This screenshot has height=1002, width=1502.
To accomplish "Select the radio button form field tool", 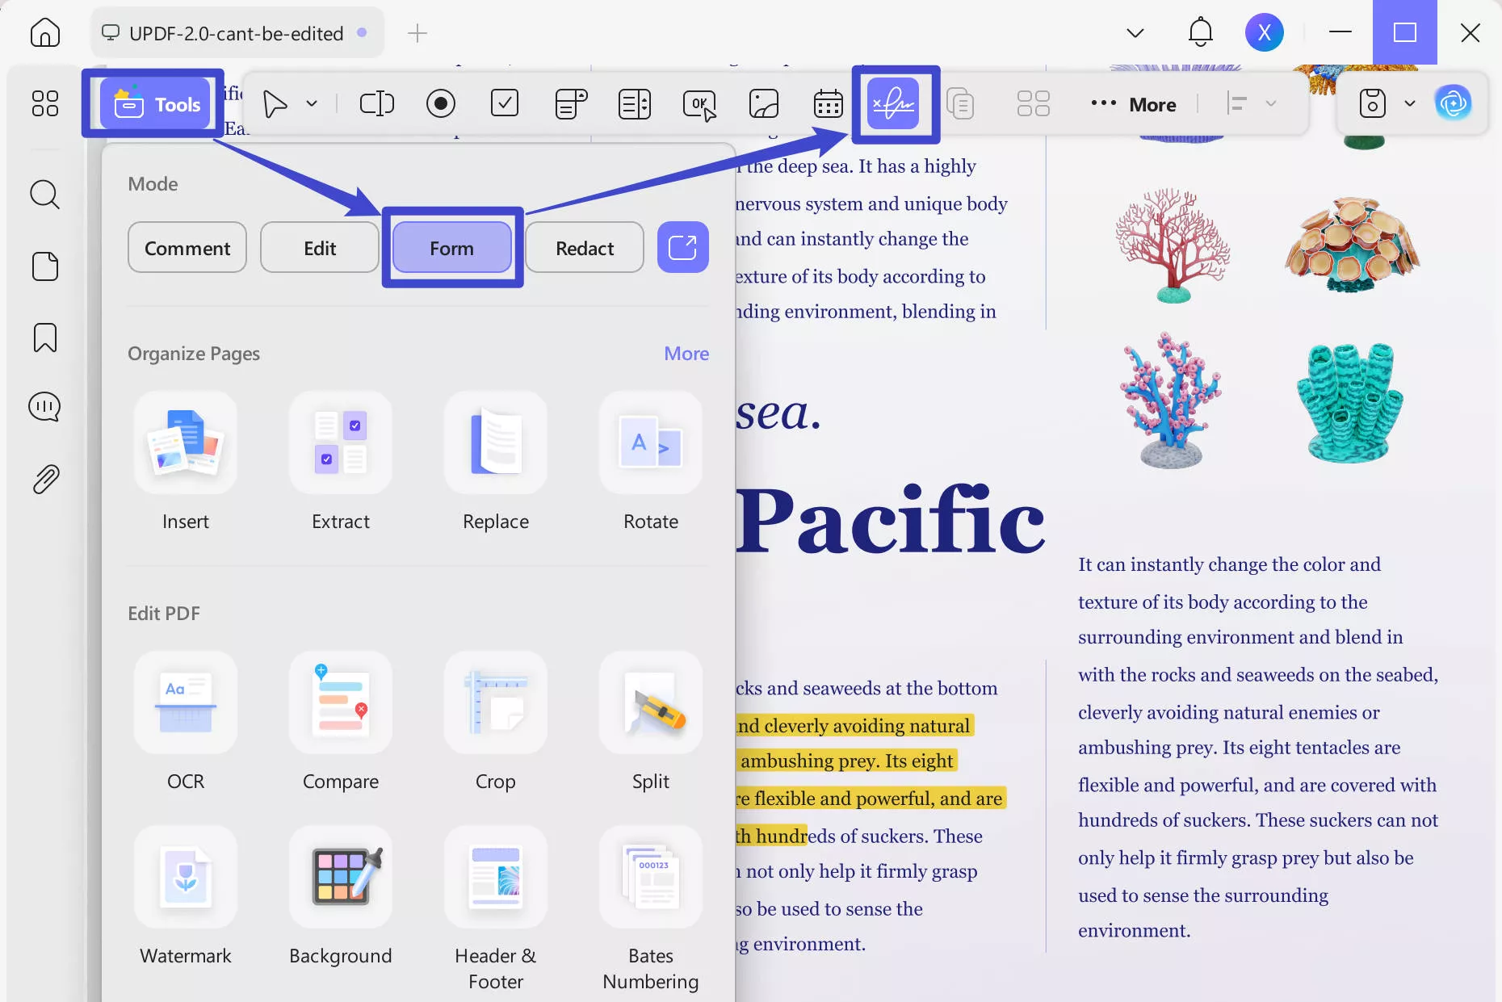I will [441, 103].
